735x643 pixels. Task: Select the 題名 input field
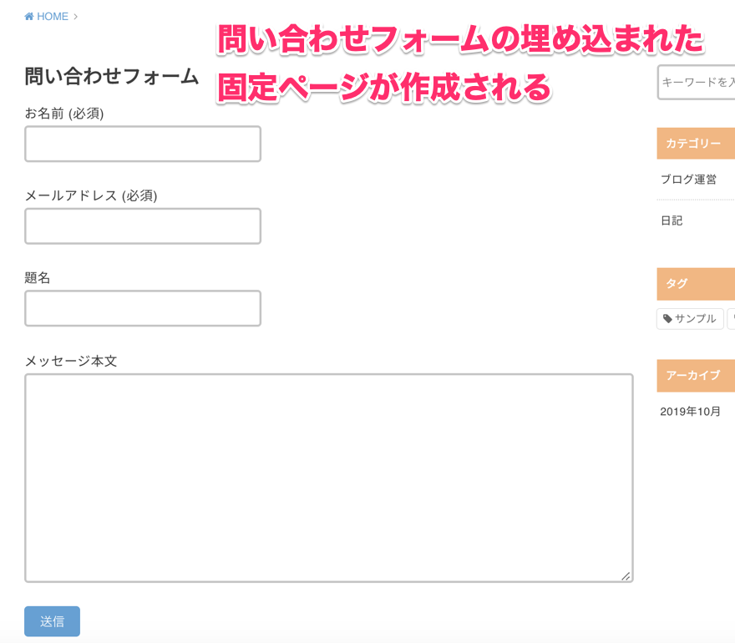pos(143,308)
